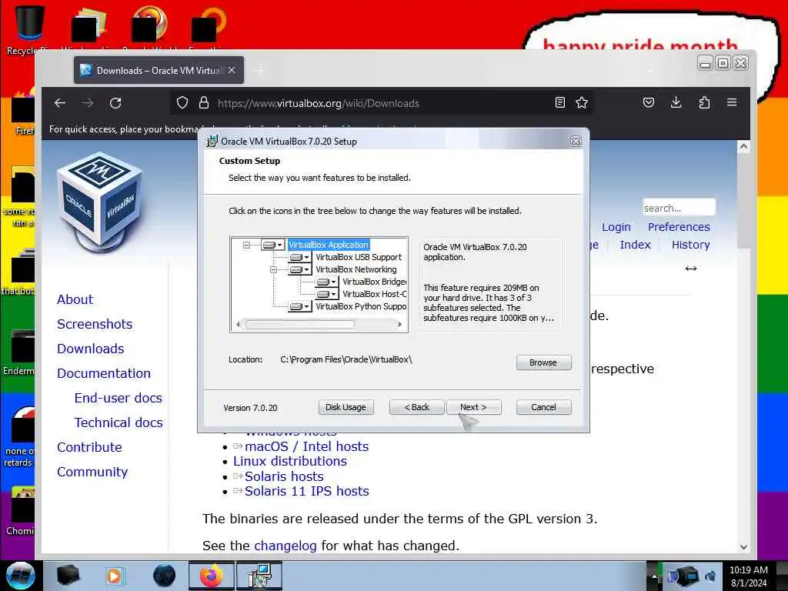This screenshot has width=788, height=591.
Task: Open the Community sidebar link
Action: coord(92,472)
